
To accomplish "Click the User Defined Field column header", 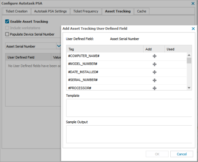I will pos(28,57).
